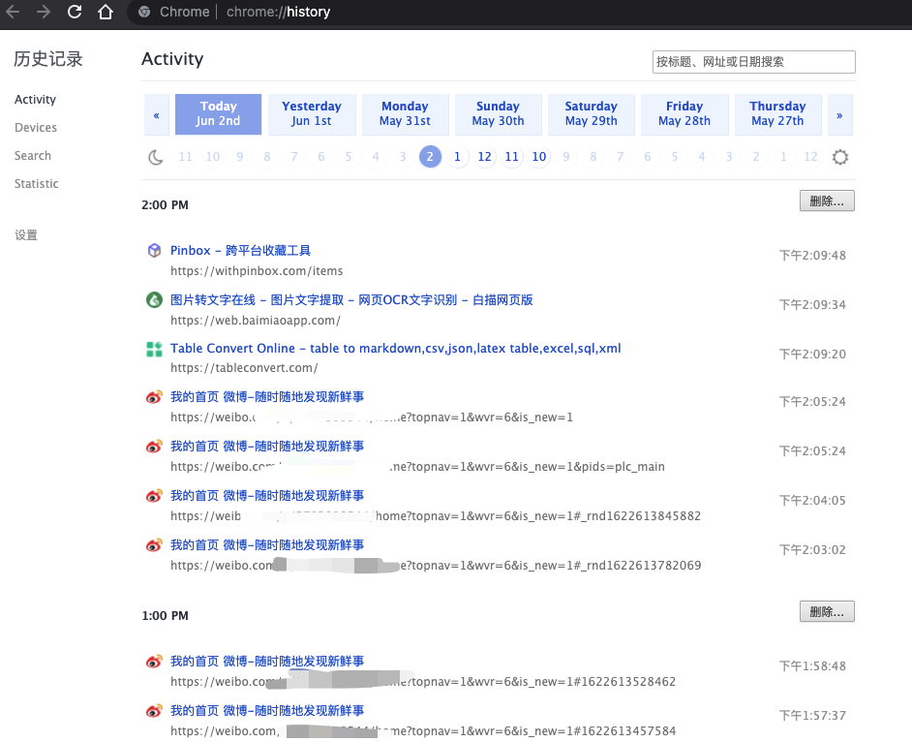Click the Pinbox favicon icon

pos(154,251)
